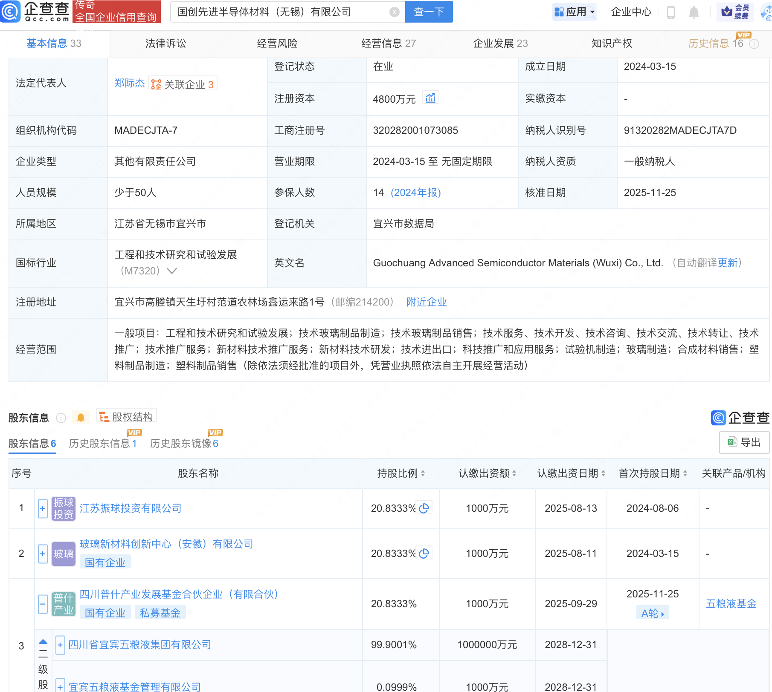Viewport: 772px width, 692px height.
Task: Open the 应用 dropdown menu
Action: pyautogui.click(x=574, y=12)
